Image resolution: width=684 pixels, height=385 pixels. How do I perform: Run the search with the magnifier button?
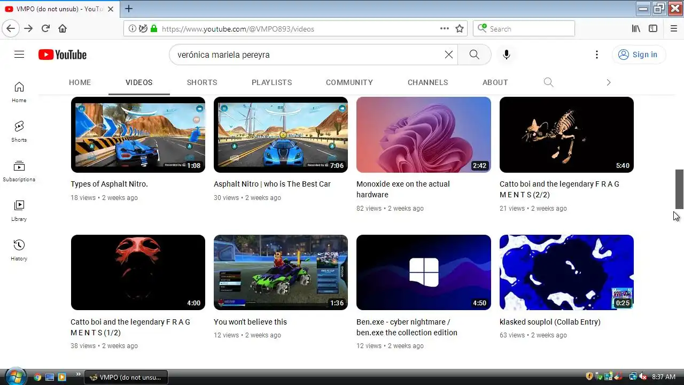click(474, 55)
